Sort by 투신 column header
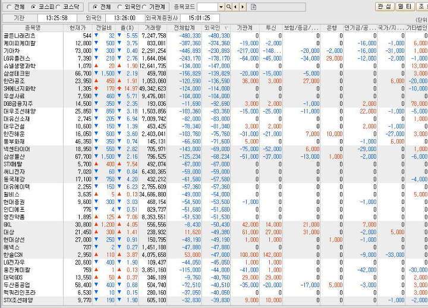The width and height of the screenshot is (428, 308). click(x=271, y=28)
